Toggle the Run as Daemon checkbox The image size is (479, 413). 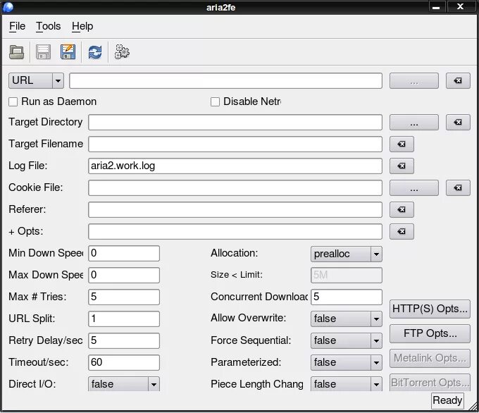(x=13, y=101)
